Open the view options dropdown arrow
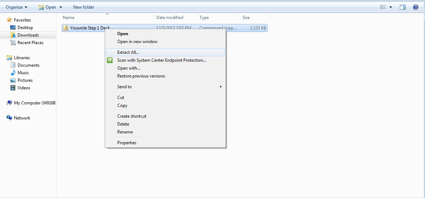The image size is (425, 198). [x=391, y=7]
